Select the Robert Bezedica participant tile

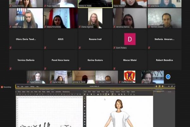164,60
